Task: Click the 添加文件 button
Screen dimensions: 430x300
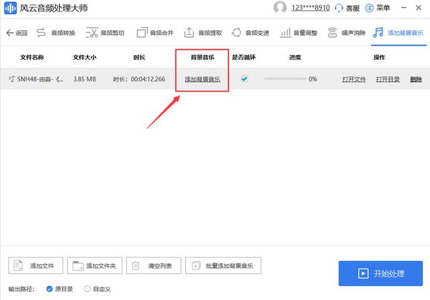Action: point(36,266)
